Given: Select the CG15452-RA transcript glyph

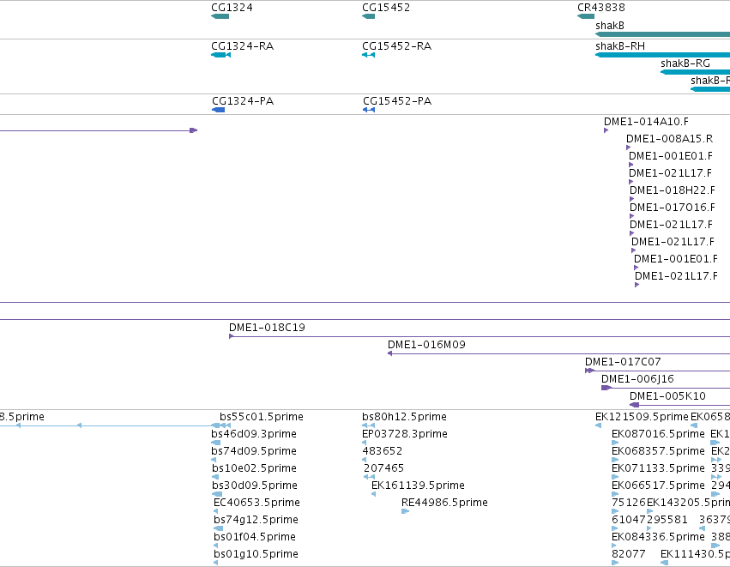Looking at the screenshot, I should [x=368, y=55].
